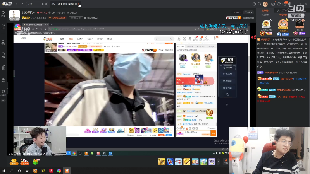
Task: Go back with the left arrow
Action: 17,4
